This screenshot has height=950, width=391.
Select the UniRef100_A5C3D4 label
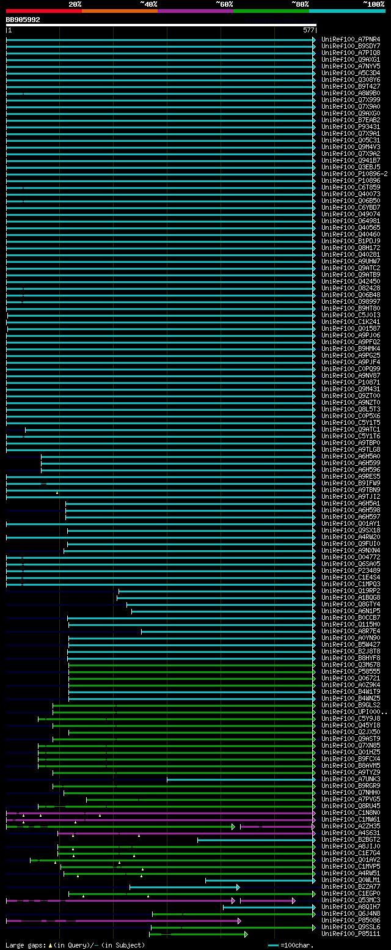click(351, 73)
